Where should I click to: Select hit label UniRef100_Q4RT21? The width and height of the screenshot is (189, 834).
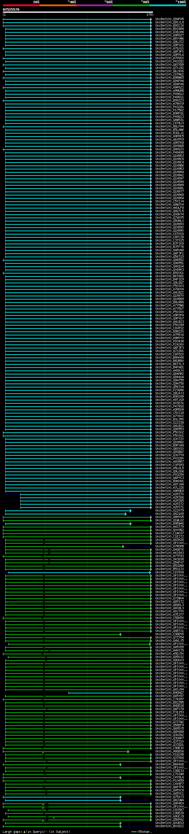(x=170, y=631)
